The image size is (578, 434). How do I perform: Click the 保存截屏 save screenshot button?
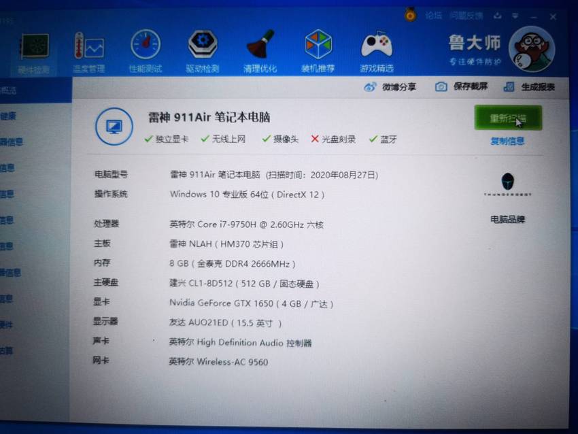pyautogui.click(x=462, y=86)
